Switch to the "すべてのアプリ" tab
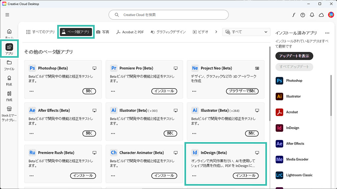 pyautogui.click(x=40, y=32)
